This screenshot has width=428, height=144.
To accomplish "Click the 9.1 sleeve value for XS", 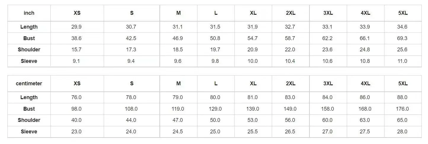I will [76, 61].
